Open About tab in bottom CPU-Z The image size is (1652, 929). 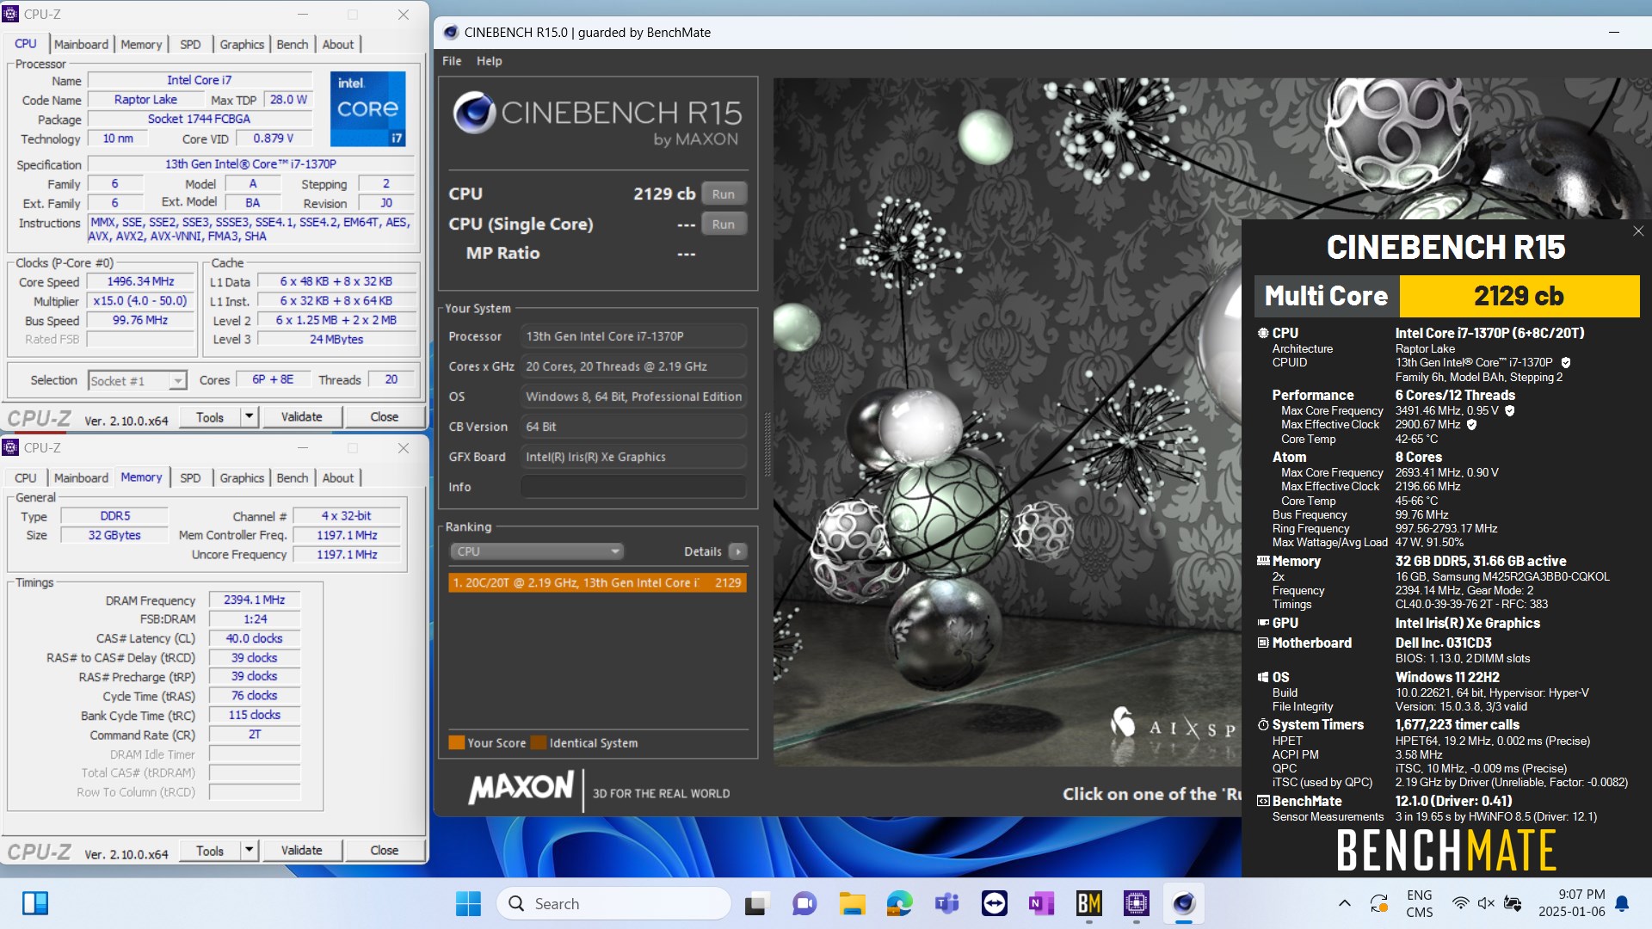(338, 478)
